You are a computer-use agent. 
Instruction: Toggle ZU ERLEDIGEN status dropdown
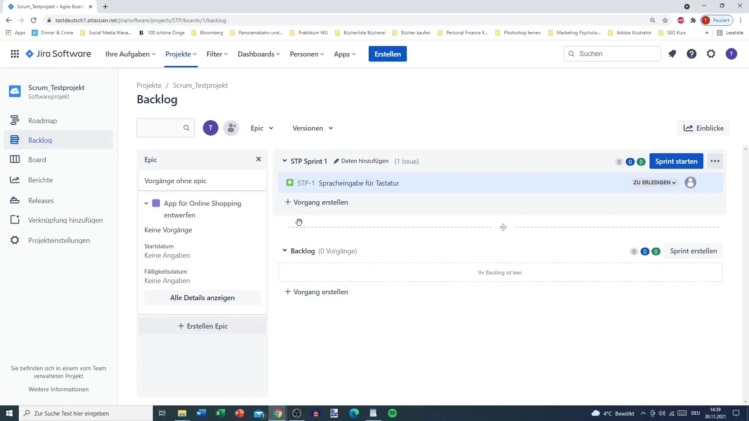[654, 182]
